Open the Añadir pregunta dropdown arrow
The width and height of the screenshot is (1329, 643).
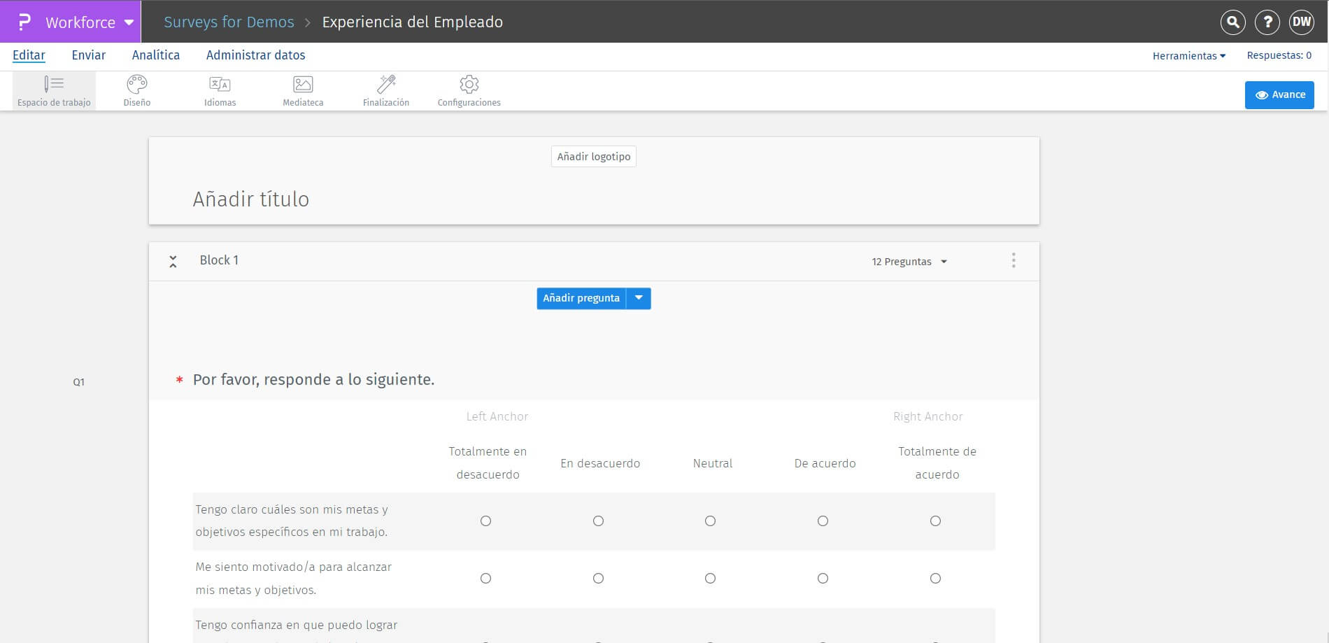click(637, 298)
